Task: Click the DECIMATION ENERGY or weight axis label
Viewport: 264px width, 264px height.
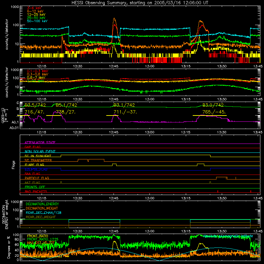Action: (5, 214)
